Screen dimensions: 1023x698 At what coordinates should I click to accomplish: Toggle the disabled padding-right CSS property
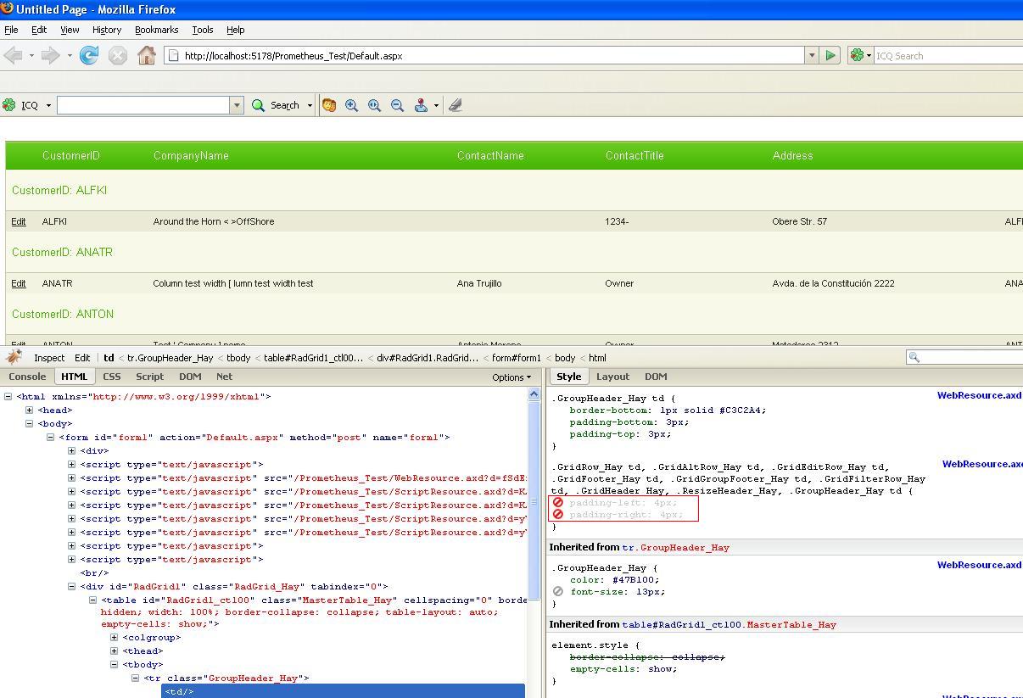click(558, 515)
